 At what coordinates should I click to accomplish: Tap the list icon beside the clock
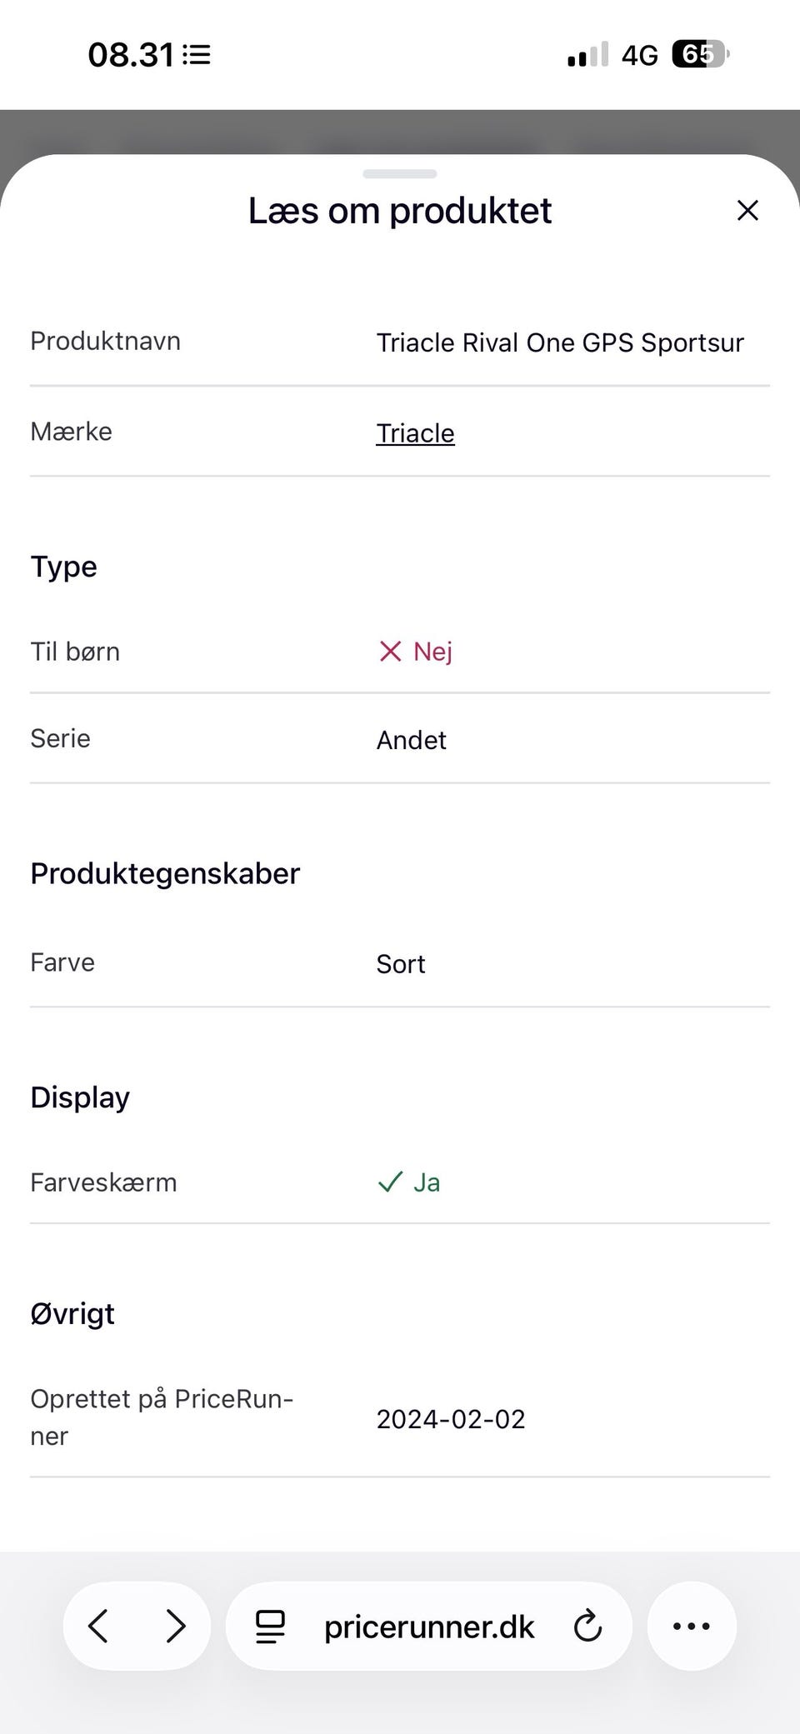tap(197, 55)
